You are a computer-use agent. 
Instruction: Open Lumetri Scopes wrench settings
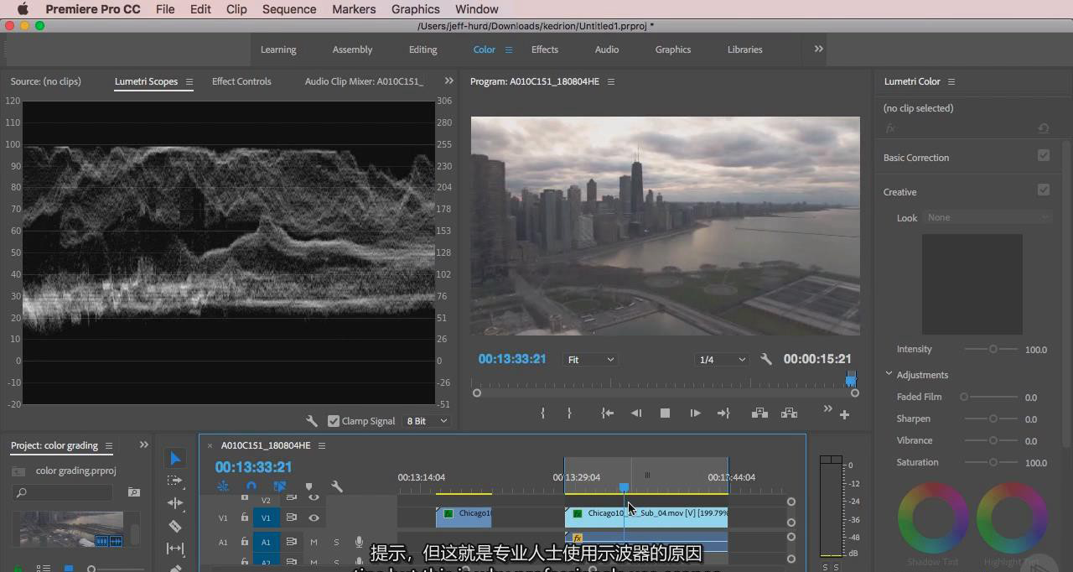312,421
